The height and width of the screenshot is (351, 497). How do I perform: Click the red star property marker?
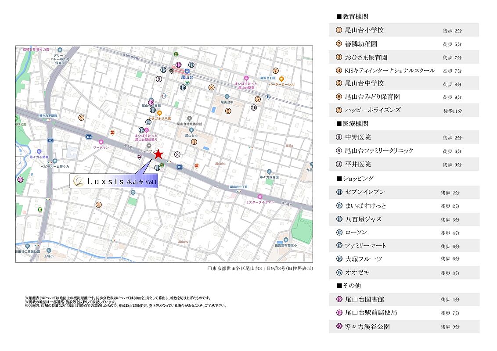click(158, 154)
